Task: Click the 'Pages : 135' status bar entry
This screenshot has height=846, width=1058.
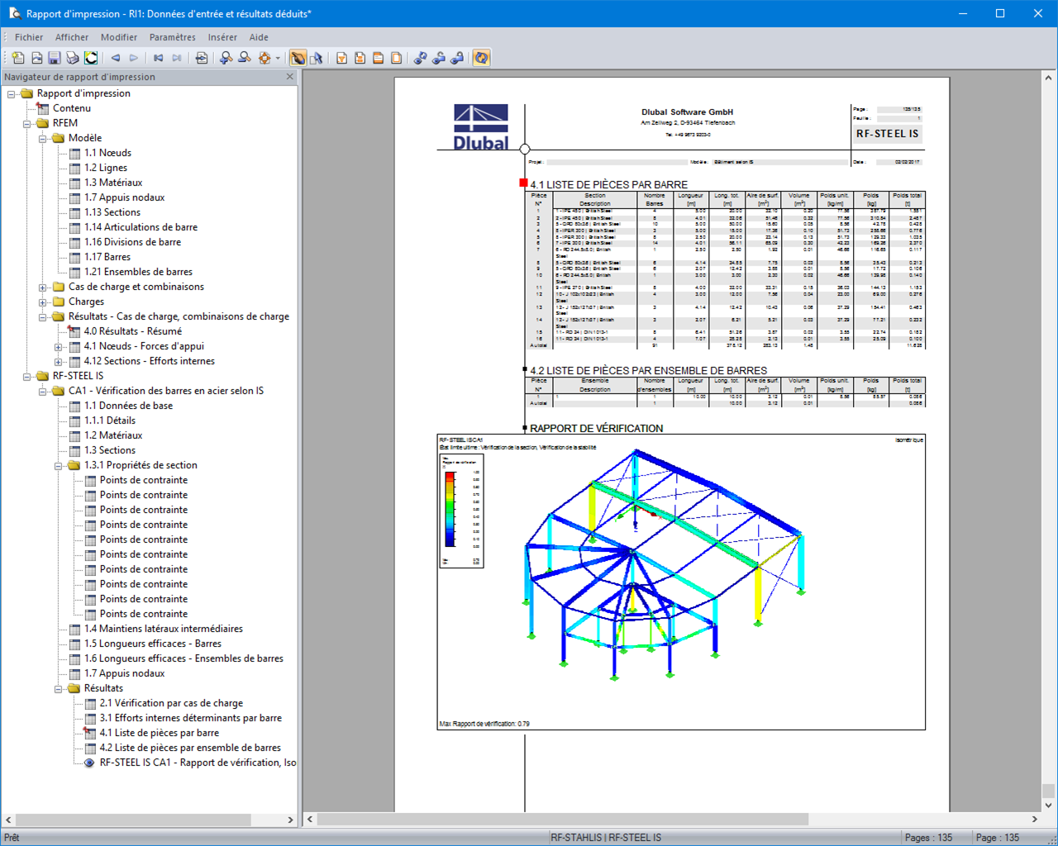Action: [928, 838]
